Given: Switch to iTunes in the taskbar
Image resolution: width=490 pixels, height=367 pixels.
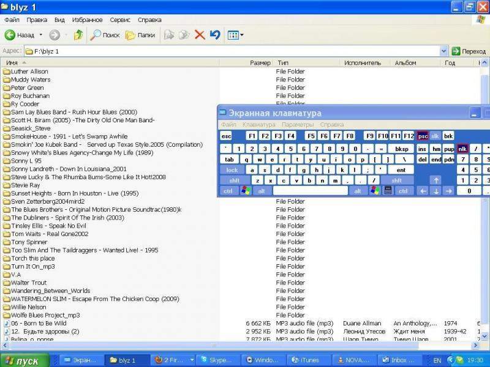Looking at the screenshot, I should (x=308, y=360).
